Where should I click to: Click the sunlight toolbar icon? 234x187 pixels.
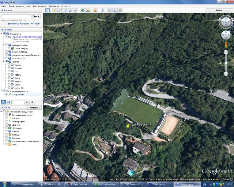point(88,10)
